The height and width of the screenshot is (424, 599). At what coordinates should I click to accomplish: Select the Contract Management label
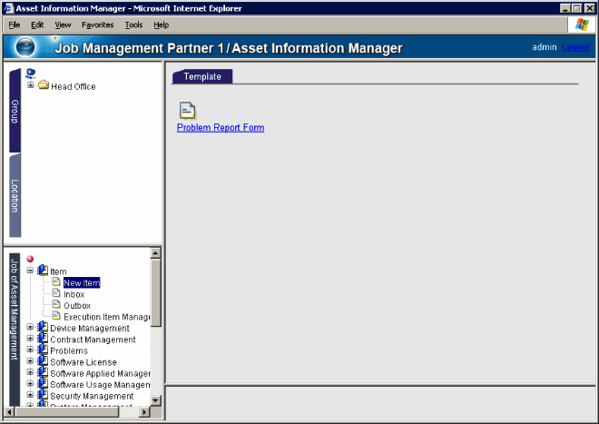pyautogui.click(x=93, y=340)
